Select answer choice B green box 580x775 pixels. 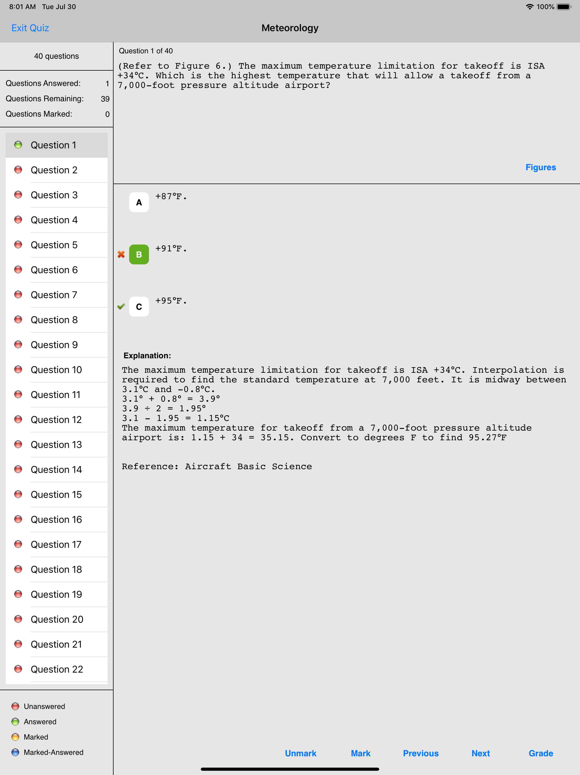point(139,254)
